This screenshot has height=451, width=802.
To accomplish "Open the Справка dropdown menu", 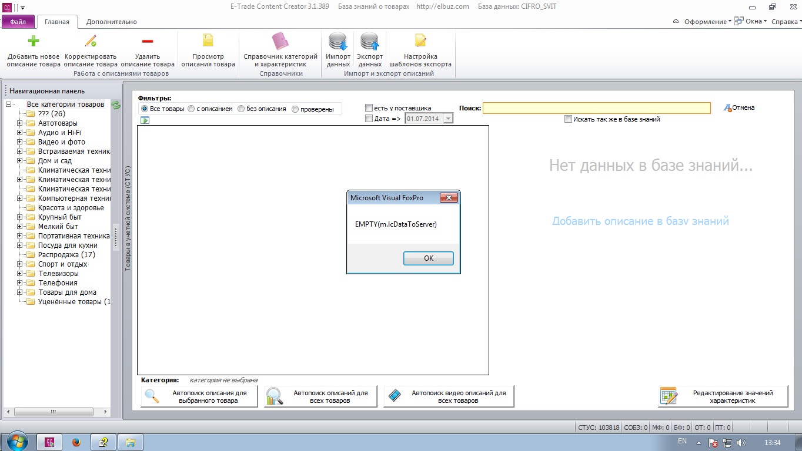I will click(x=786, y=22).
